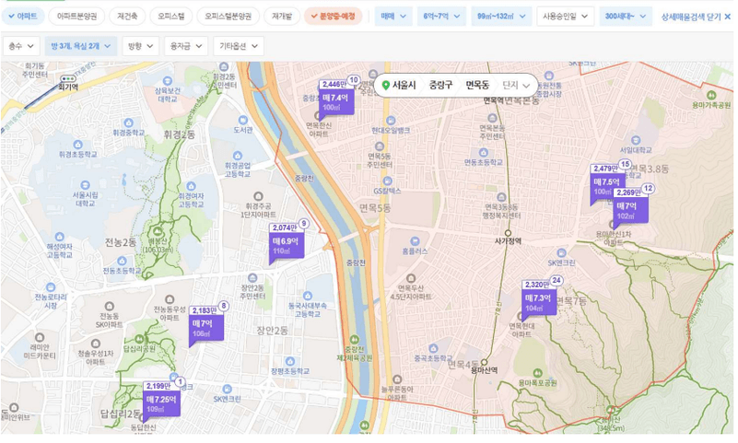
Task: Click the 중곡초등학교 school icon
Action: click(x=433, y=348)
